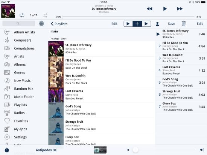Viewport: 207px width, 155px height.
Task: Skip ahead with the fast-forward button
Action: point(180,9)
